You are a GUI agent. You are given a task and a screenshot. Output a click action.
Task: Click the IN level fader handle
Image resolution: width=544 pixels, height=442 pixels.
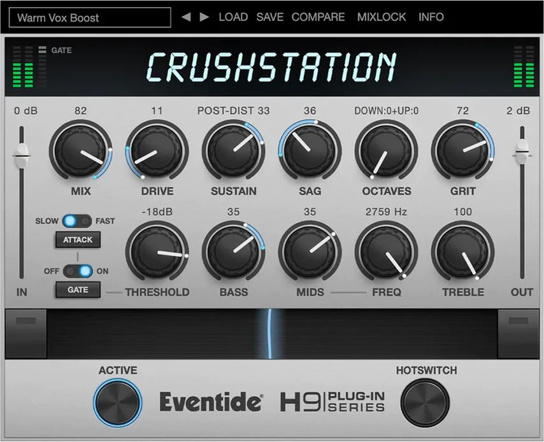click(22, 155)
